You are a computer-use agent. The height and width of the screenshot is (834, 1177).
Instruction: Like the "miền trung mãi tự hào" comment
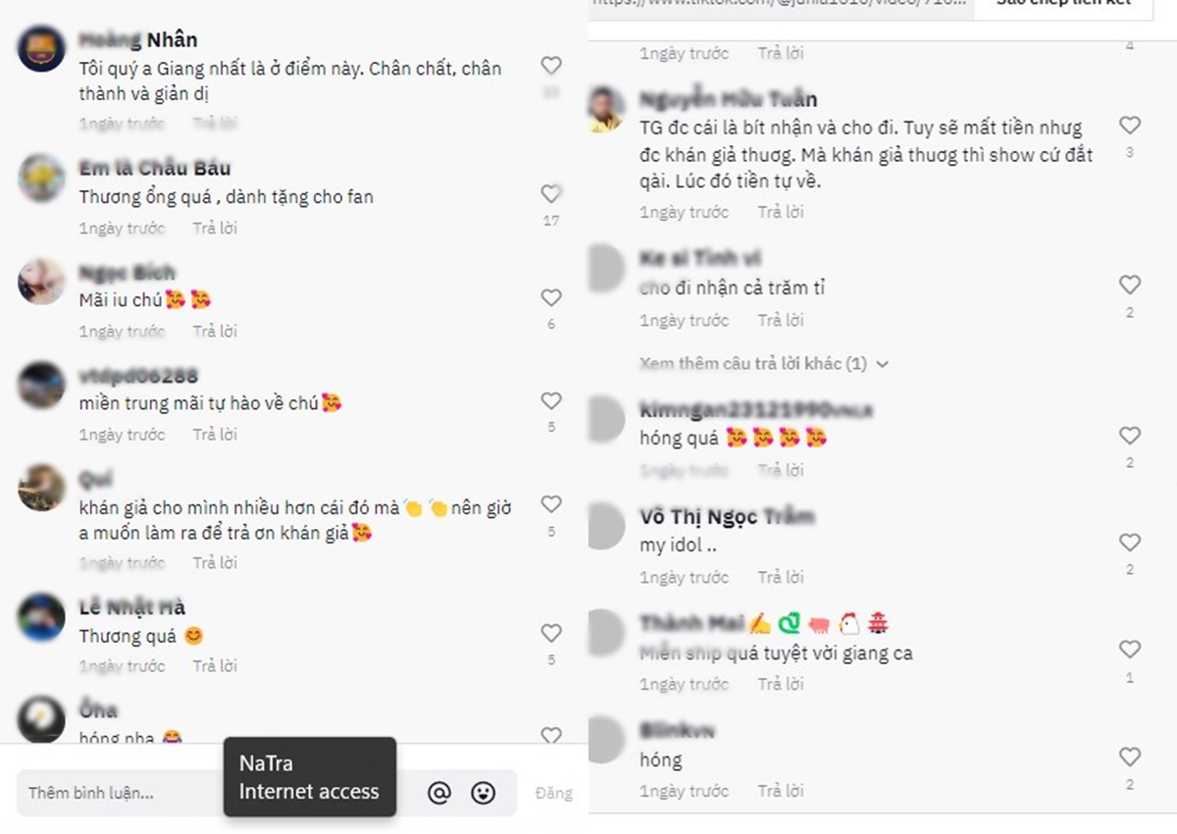pos(551,400)
